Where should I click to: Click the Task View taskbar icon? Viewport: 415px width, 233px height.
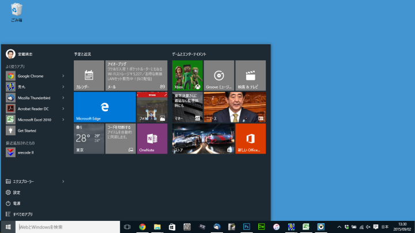click(x=127, y=227)
